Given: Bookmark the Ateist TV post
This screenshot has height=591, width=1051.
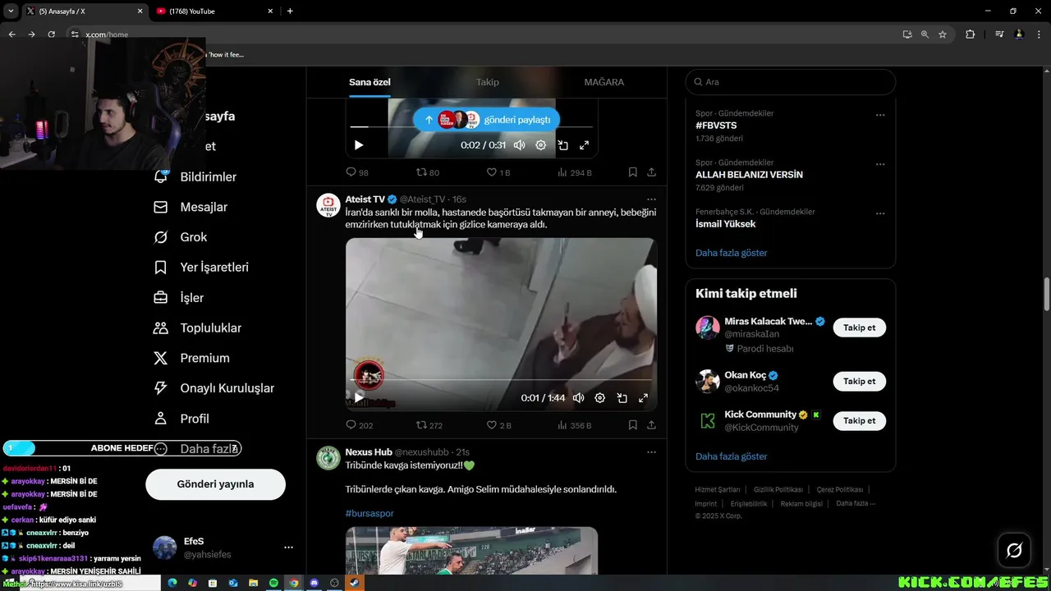Looking at the screenshot, I should tap(633, 425).
